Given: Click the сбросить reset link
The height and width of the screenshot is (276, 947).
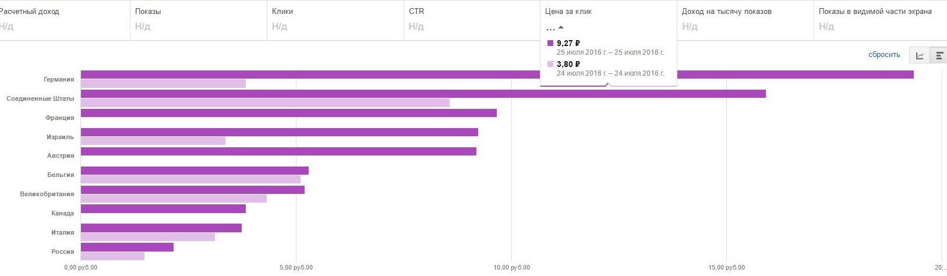Looking at the screenshot, I should (884, 55).
